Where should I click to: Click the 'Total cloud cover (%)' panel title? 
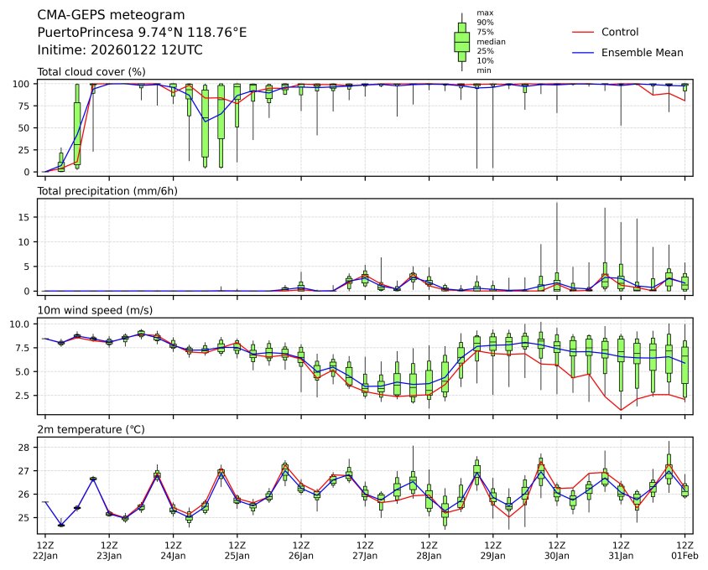[91, 72]
